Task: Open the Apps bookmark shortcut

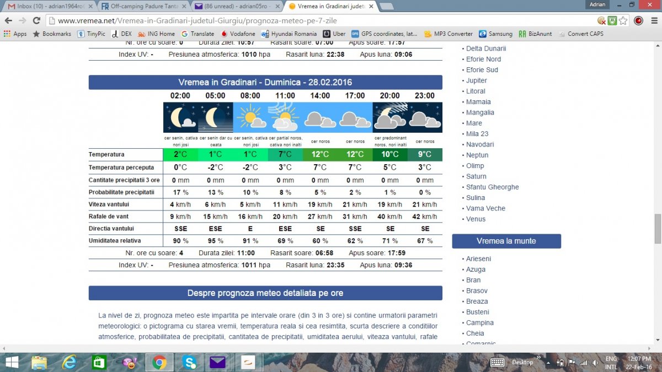Action: (x=15, y=34)
